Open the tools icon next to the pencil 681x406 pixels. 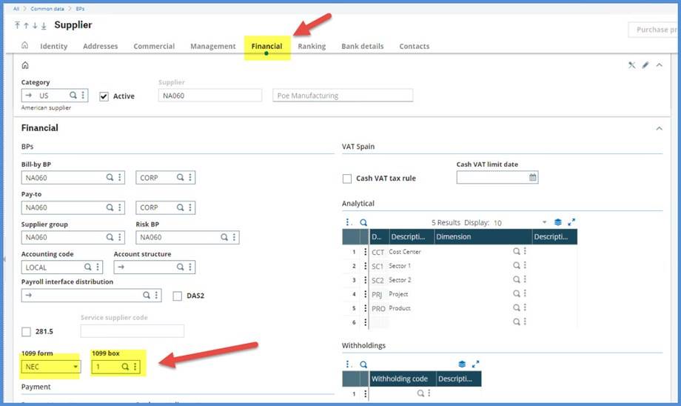pos(631,65)
